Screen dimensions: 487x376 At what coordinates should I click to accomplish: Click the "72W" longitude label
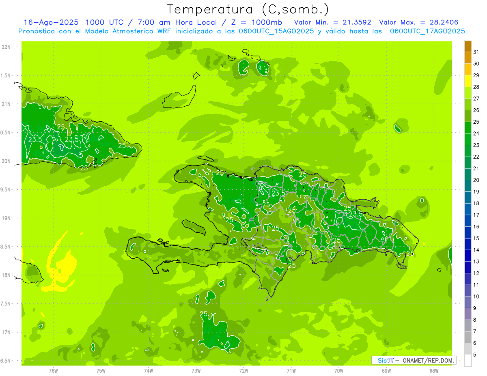[x=243, y=371]
